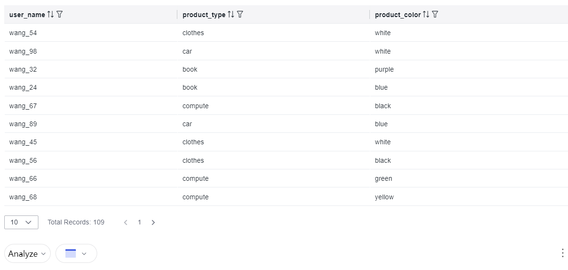
Task: Filter the product_type column
Action: pyautogui.click(x=240, y=15)
